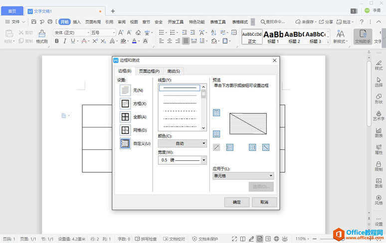Click the Document Assistant icon

pos(363,36)
